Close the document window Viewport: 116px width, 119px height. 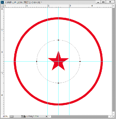point(110,2)
